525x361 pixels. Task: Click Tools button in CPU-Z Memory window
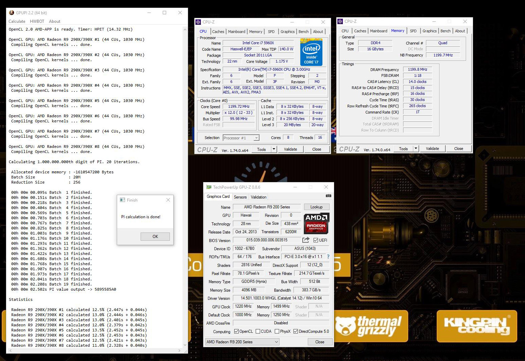tap(403, 149)
